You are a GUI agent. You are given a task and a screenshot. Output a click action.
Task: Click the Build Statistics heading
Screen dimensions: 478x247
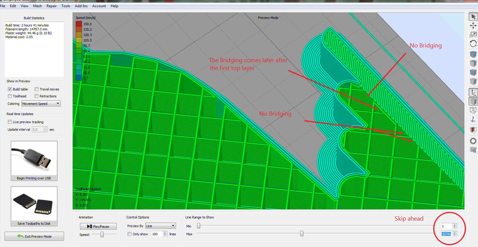coord(34,18)
